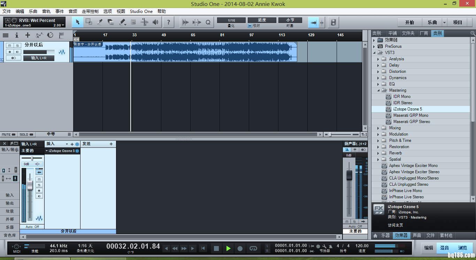Open the RVB Wet Percent parameter dropdown

(63, 25)
